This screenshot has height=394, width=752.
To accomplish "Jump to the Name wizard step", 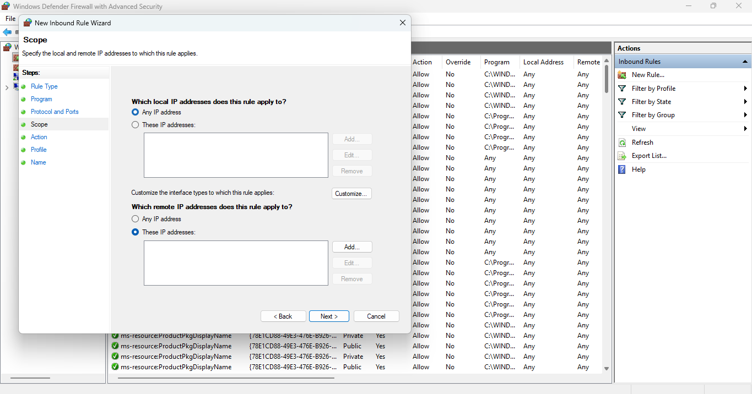I will pos(39,162).
